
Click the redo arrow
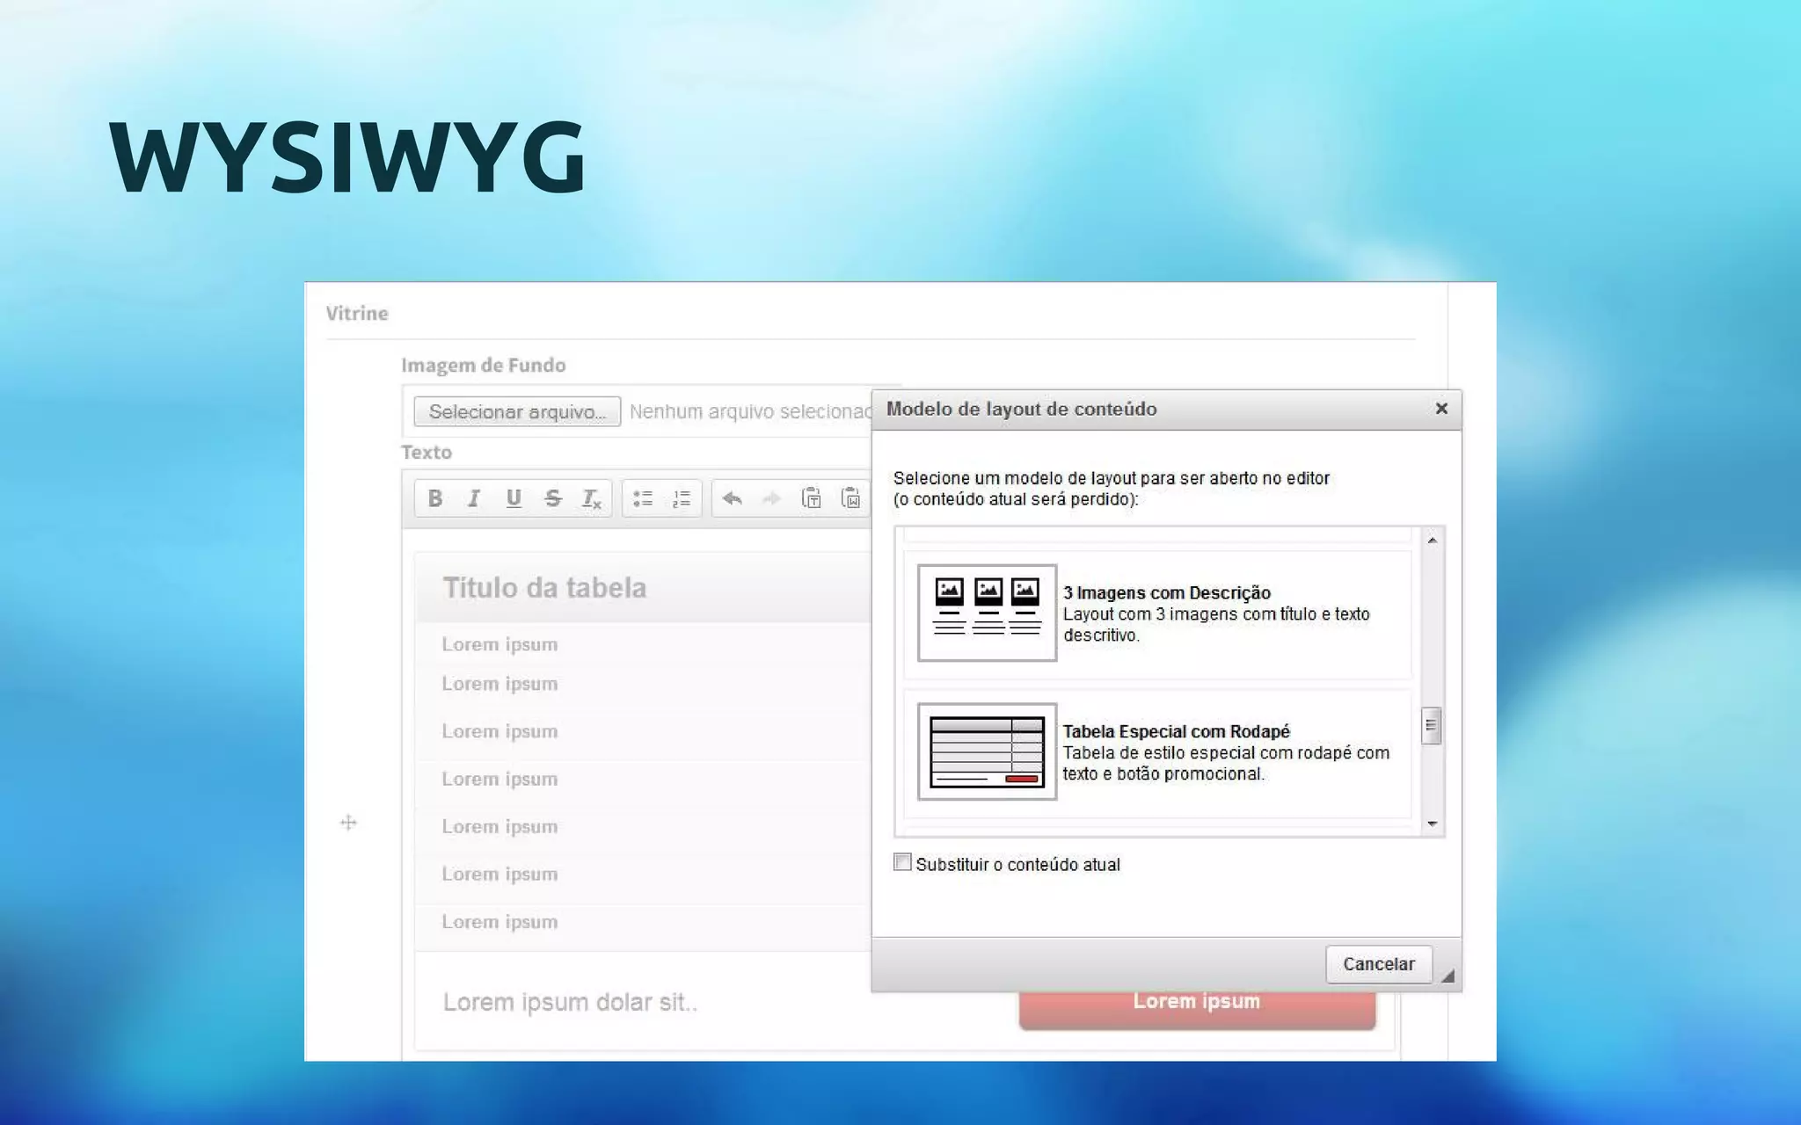[x=771, y=498]
